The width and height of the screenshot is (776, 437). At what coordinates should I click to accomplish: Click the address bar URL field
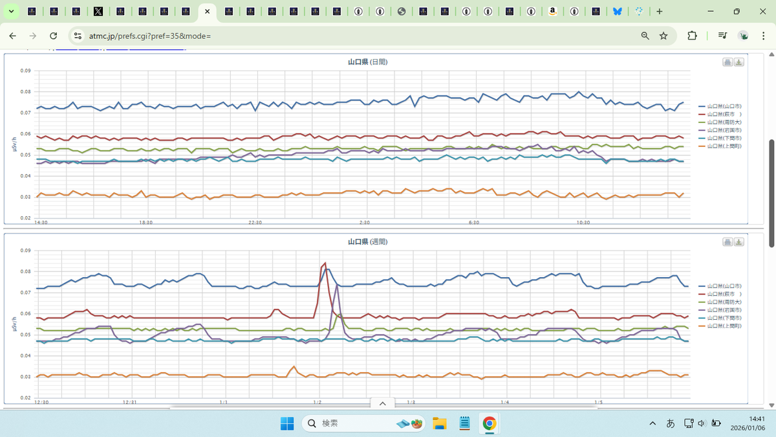356,36
